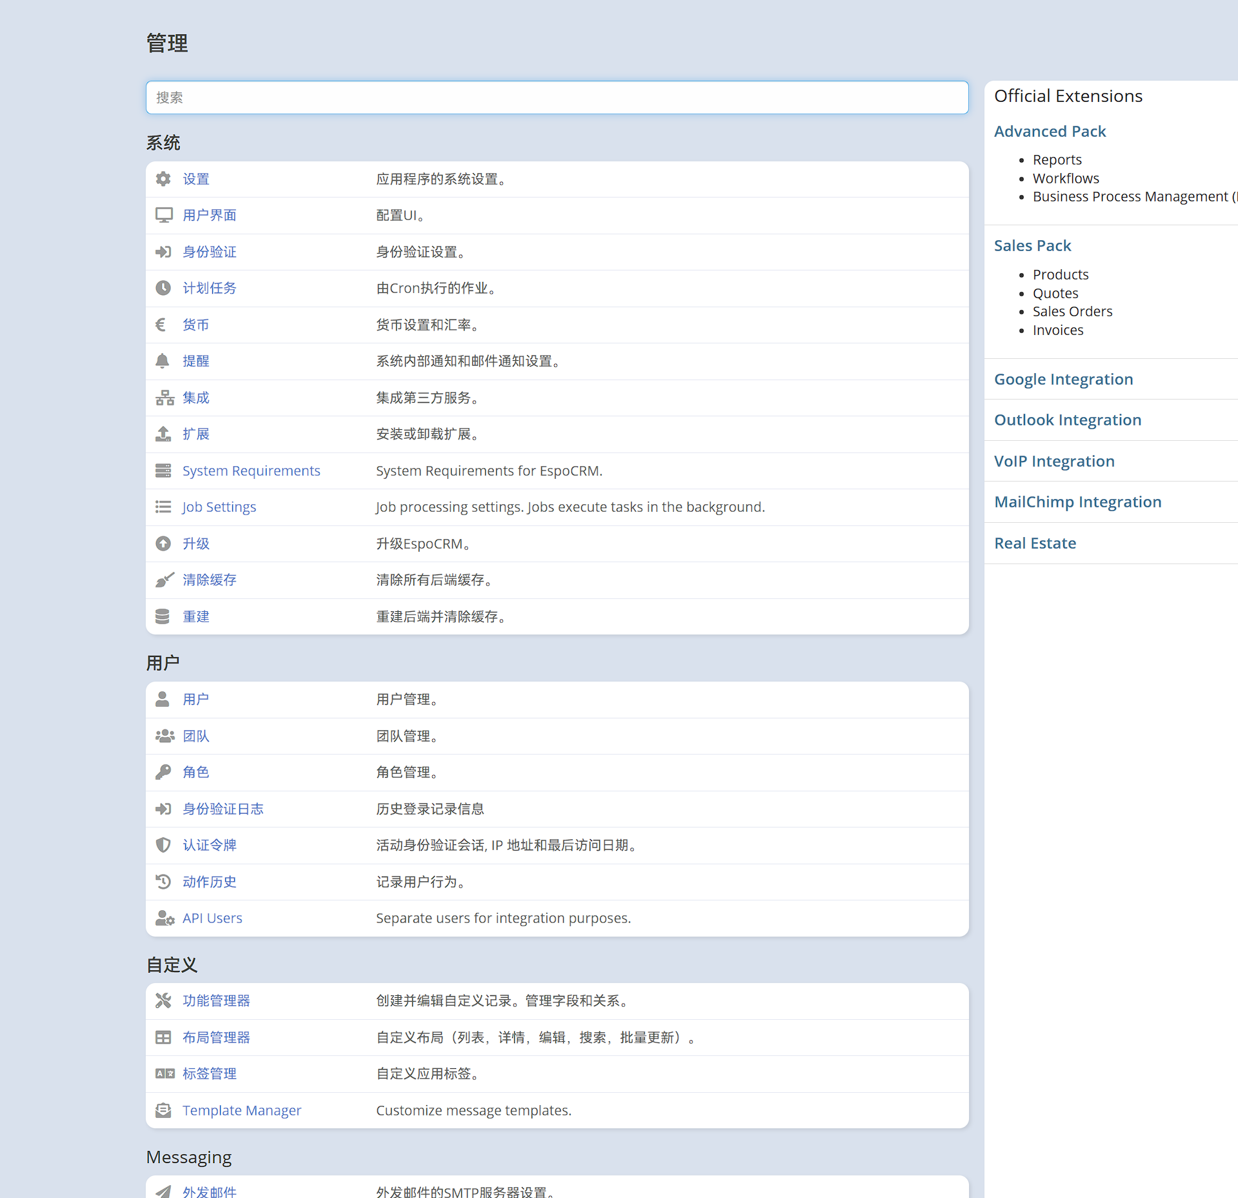Click the history icon beside 动作历史
1238x1198 pixels.
[163, 882]
